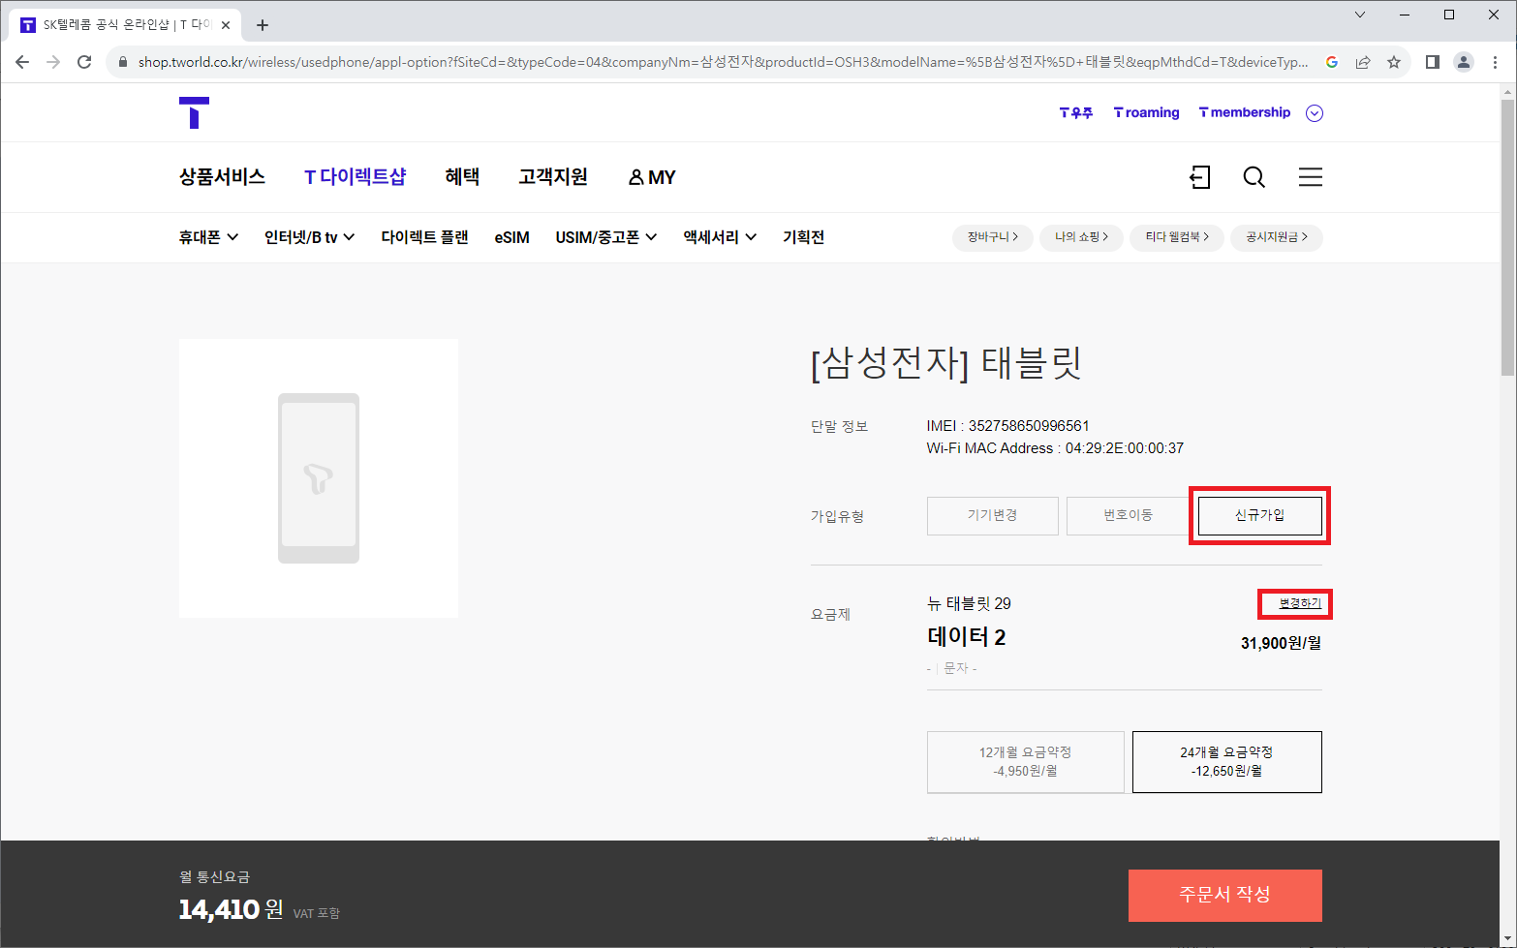Expand the circled chevron next to T membership
The image size is (1517, 948).
coord(1315,113)
